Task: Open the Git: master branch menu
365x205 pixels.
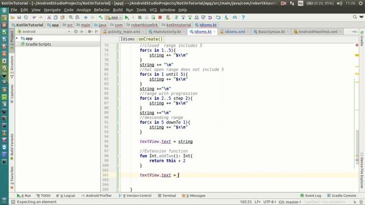Action: click(x=290, y=202)
